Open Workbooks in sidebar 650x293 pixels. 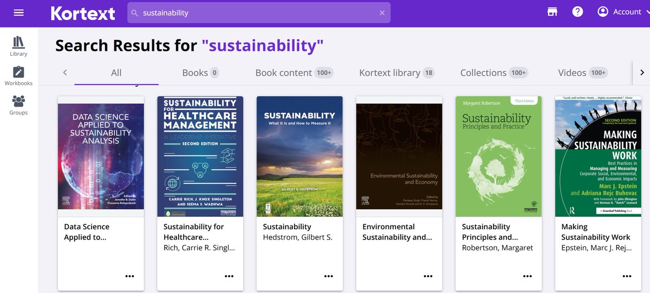click(18, 76)
